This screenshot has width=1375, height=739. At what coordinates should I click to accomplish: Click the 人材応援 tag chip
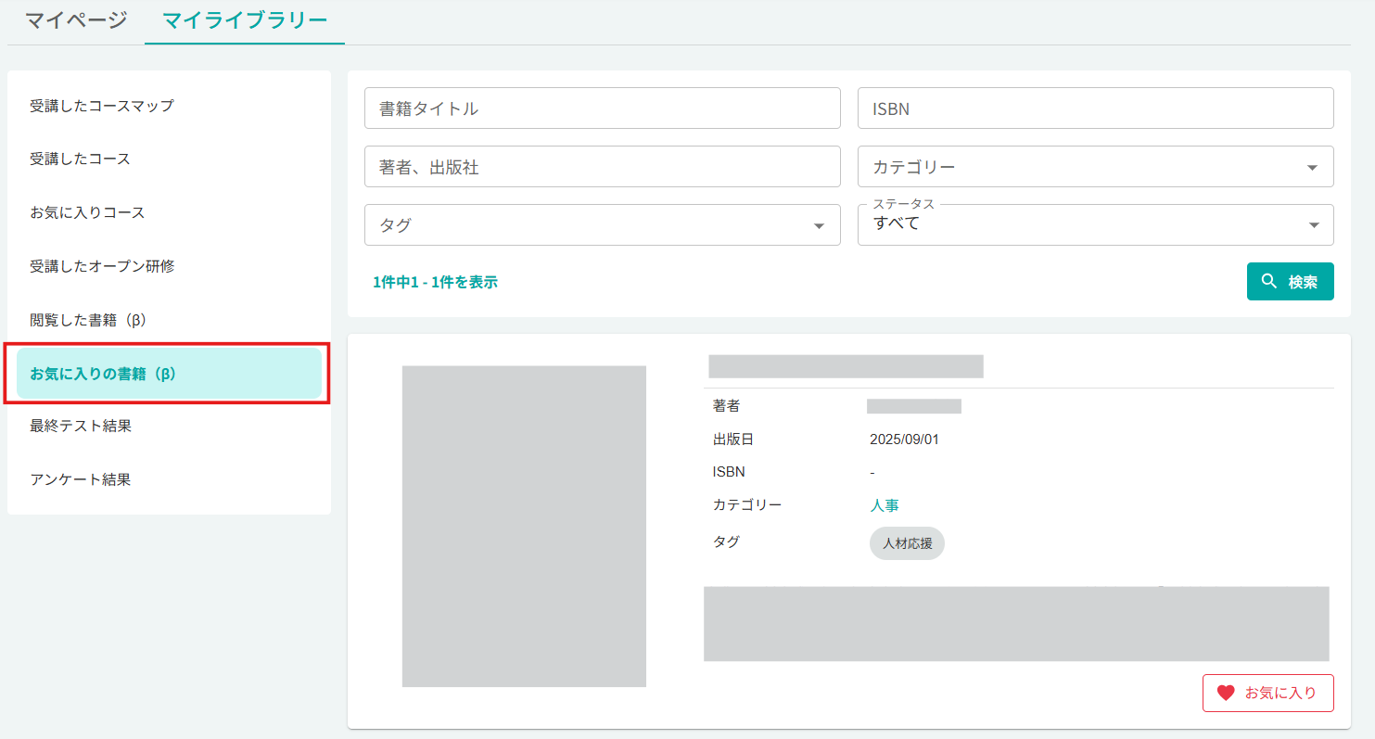tap(907, 543)
